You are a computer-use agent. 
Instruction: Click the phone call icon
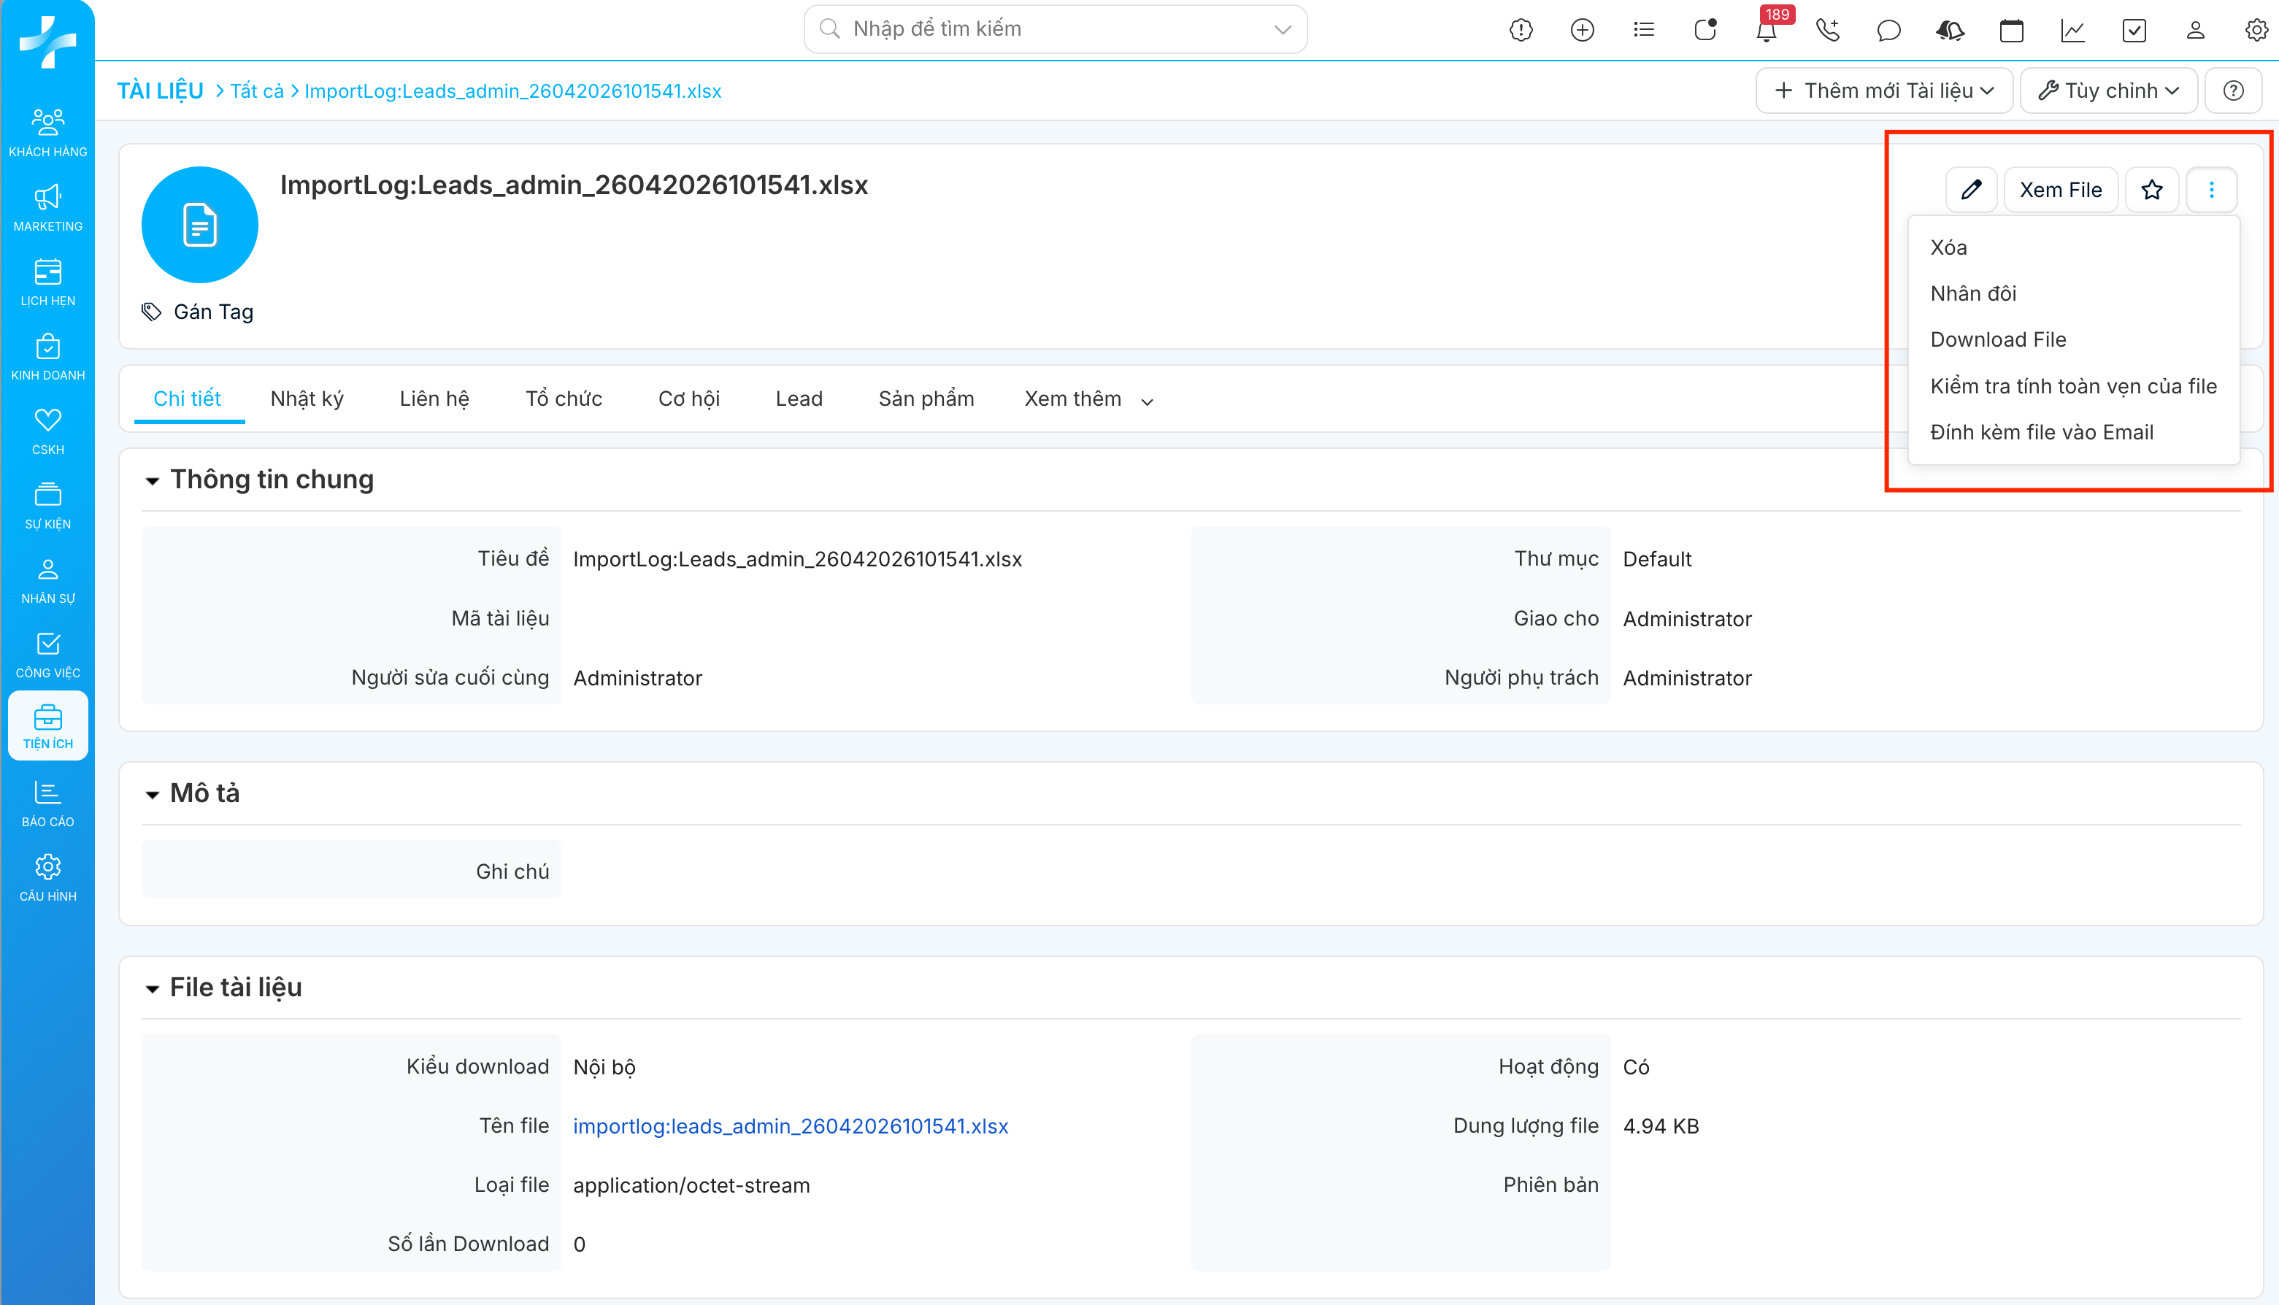(1826, 31)
